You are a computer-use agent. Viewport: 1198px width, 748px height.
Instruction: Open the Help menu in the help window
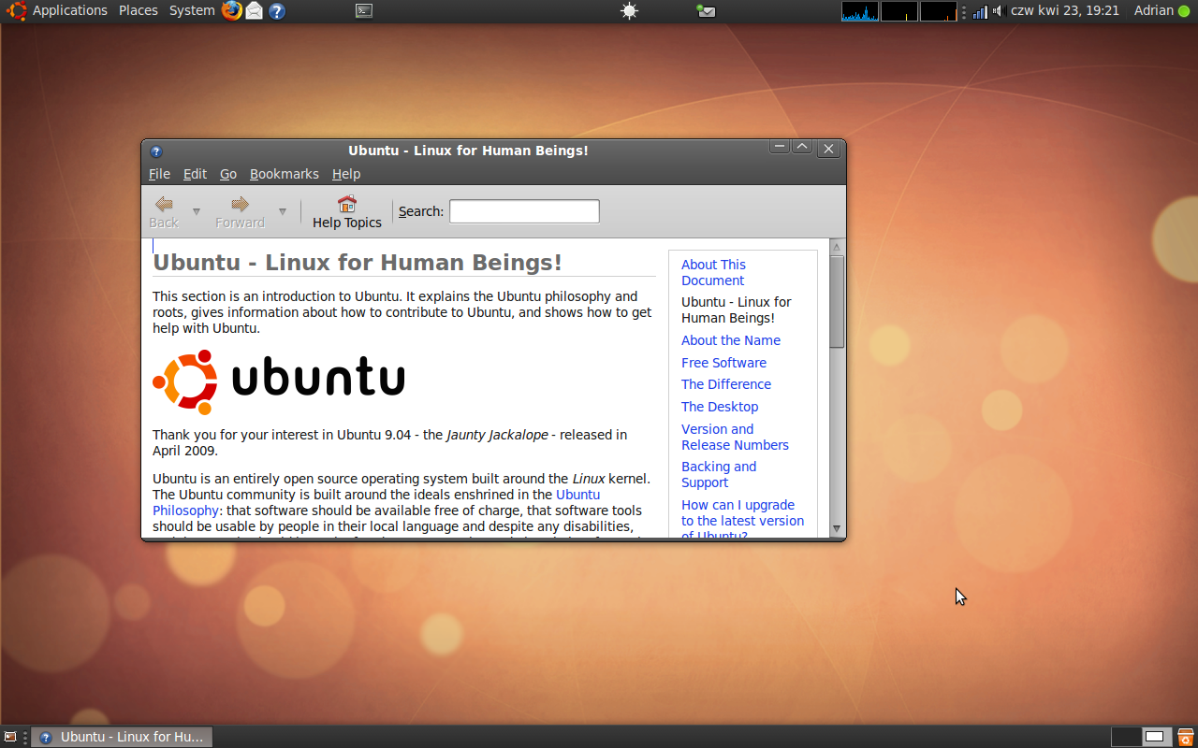click(346, 174)
